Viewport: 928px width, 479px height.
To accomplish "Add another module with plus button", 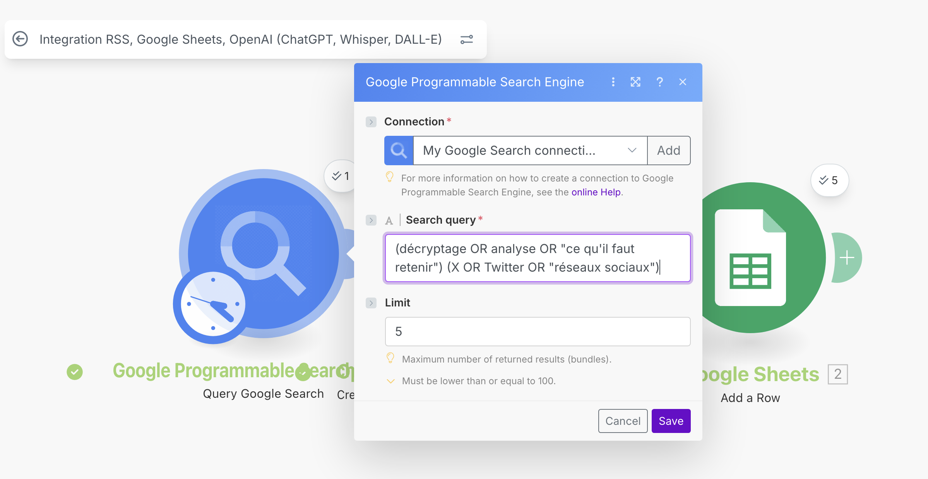I will coord(847,258).
